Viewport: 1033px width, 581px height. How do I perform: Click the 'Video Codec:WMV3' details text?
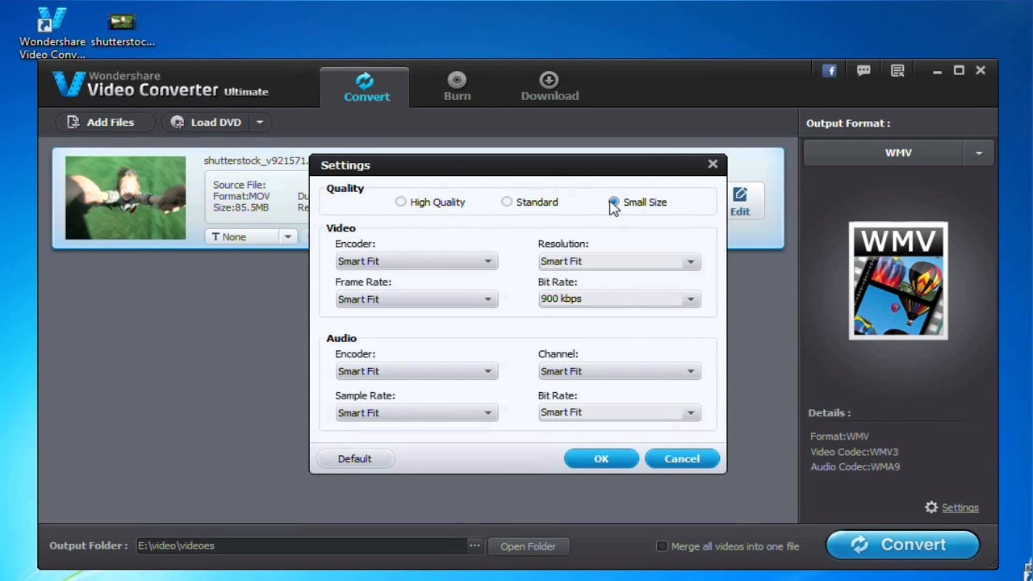(x=854, y=452)
